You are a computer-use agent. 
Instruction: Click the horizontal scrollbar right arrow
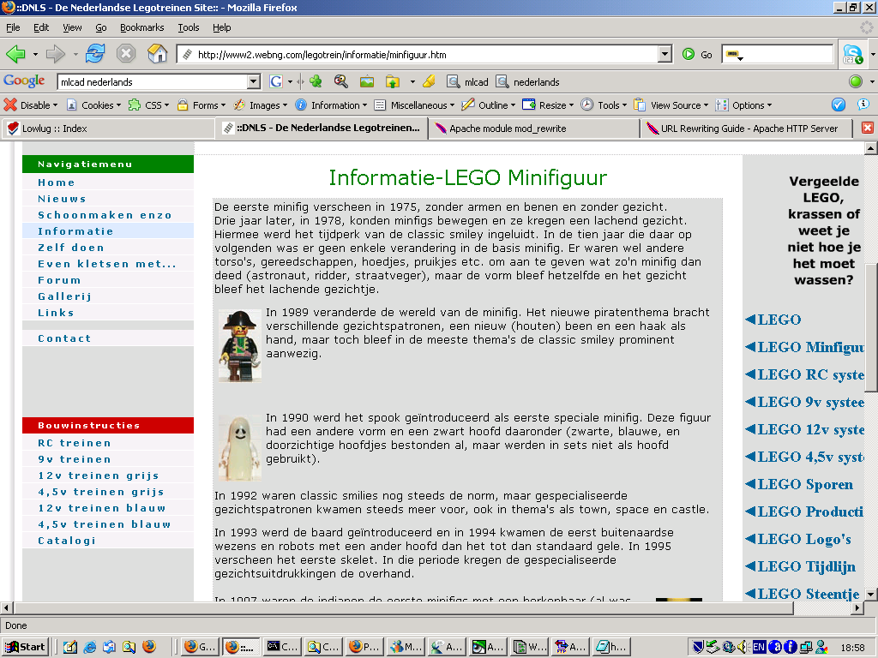pyautogui.click(x=857, y=607)
